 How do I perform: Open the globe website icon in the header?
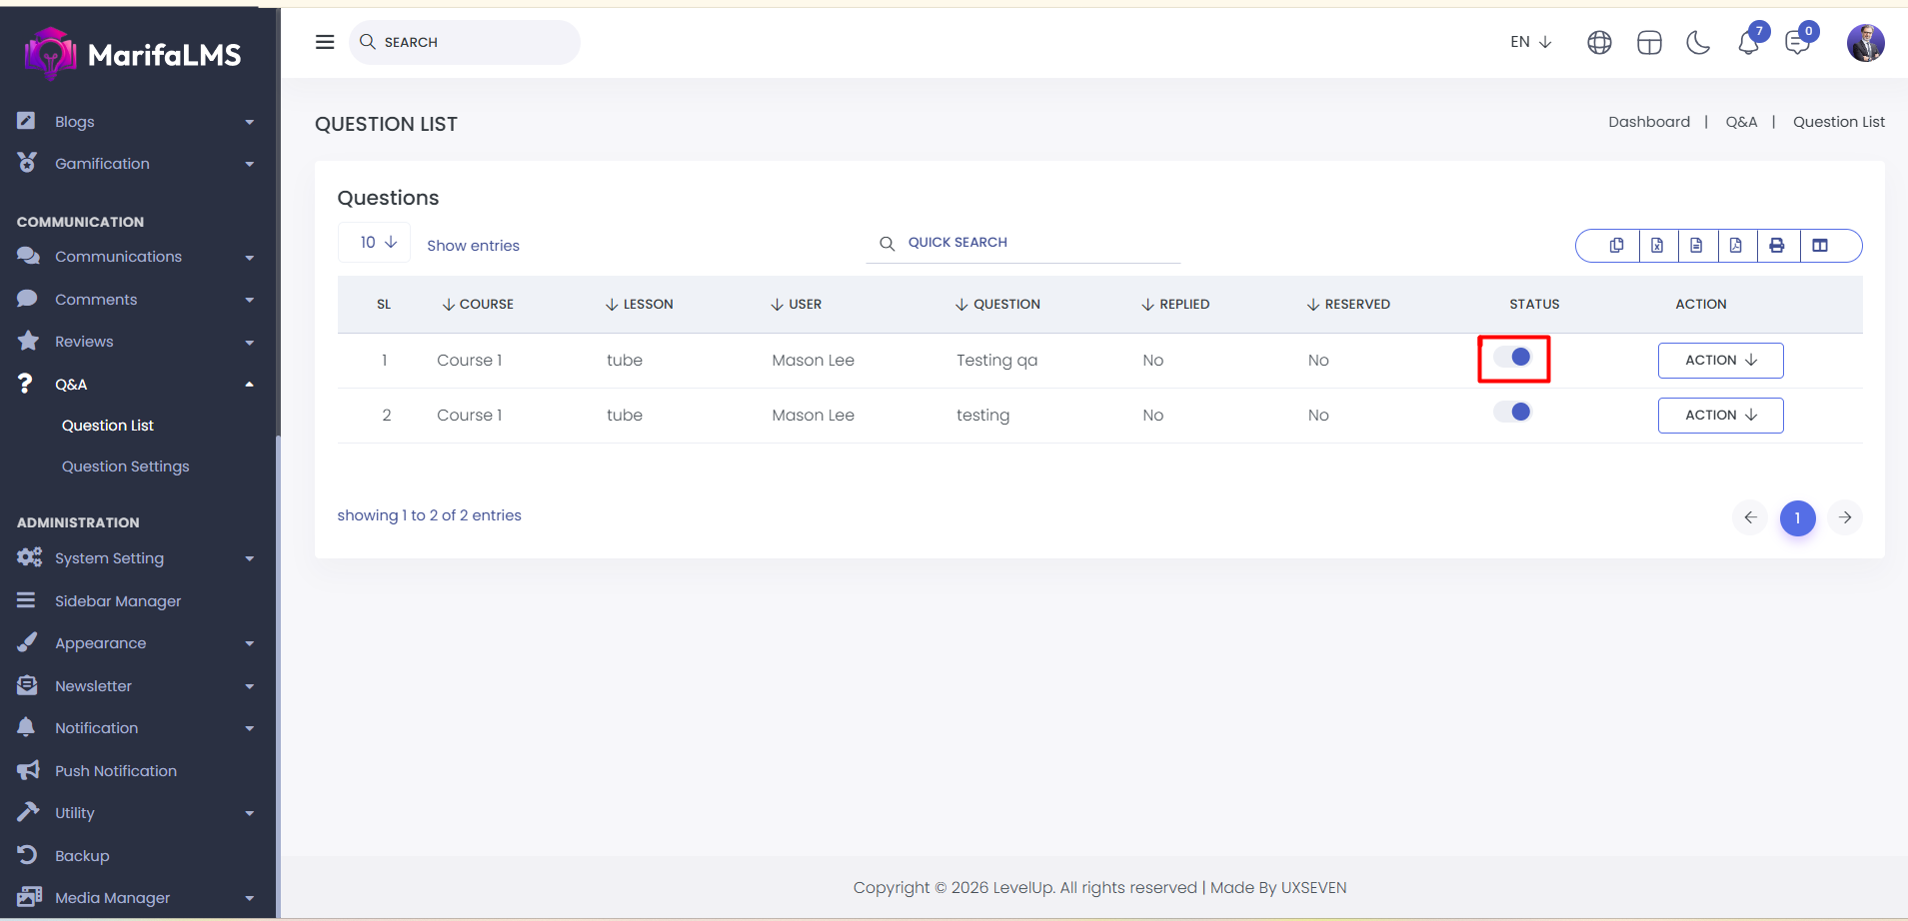point(1599,43)
